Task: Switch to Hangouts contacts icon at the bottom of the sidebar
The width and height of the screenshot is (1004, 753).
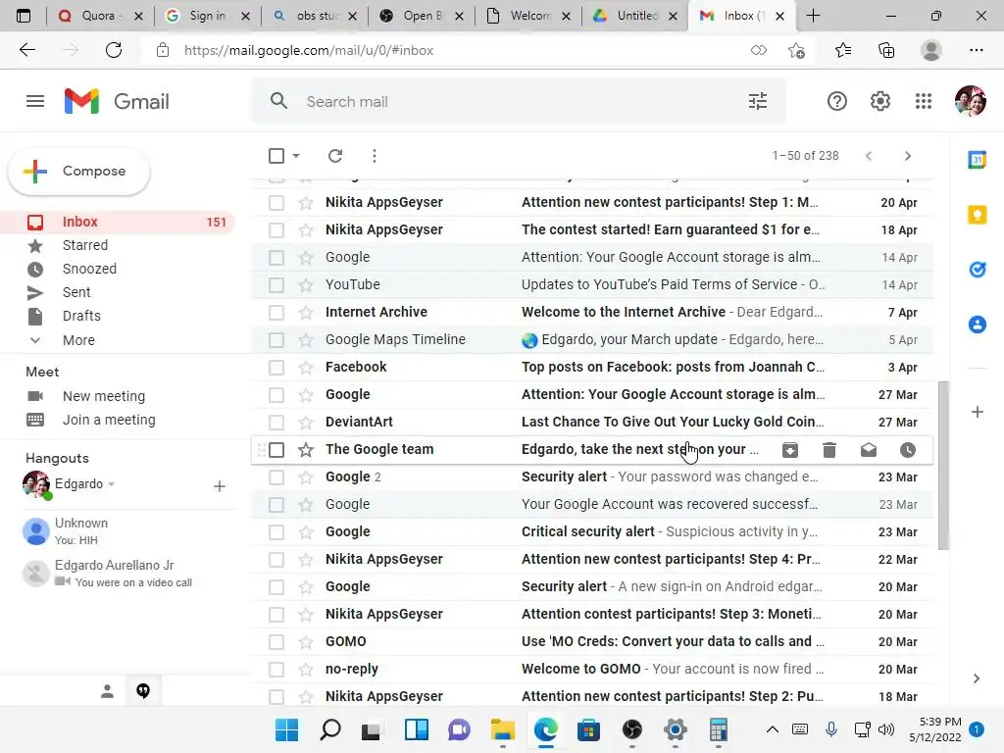Action: tap(107, 691)
